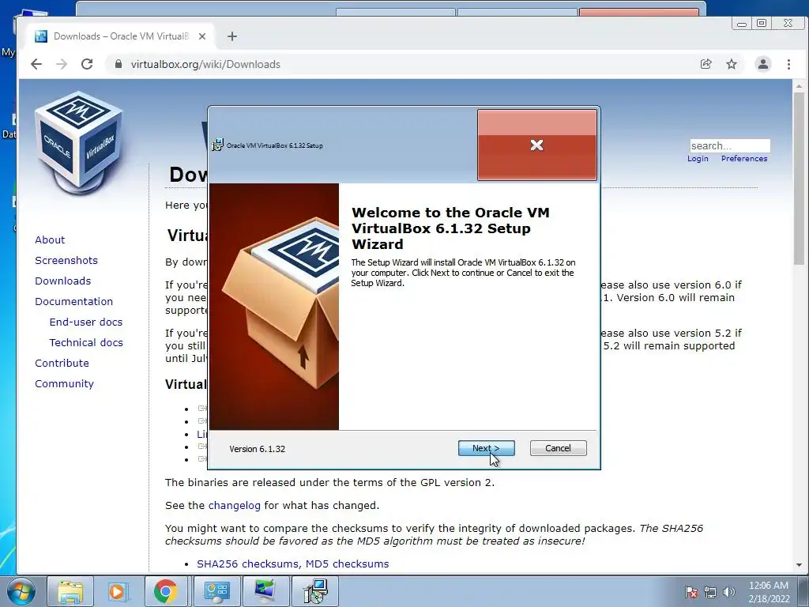This screenshot has width=809, height=607.
Task: Open the Contribute sidebar link
Action: tap(62, 364)
